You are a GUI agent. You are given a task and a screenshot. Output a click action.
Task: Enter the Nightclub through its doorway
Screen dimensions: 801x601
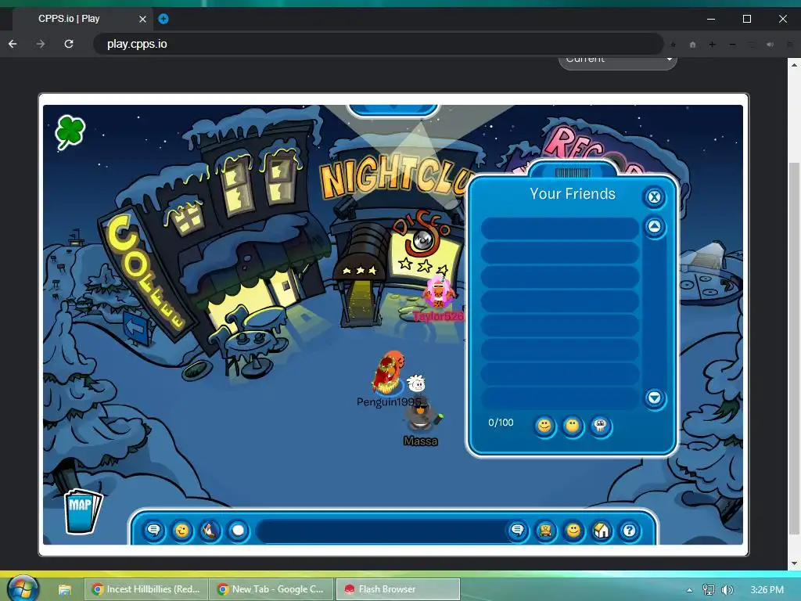(361, 300)
